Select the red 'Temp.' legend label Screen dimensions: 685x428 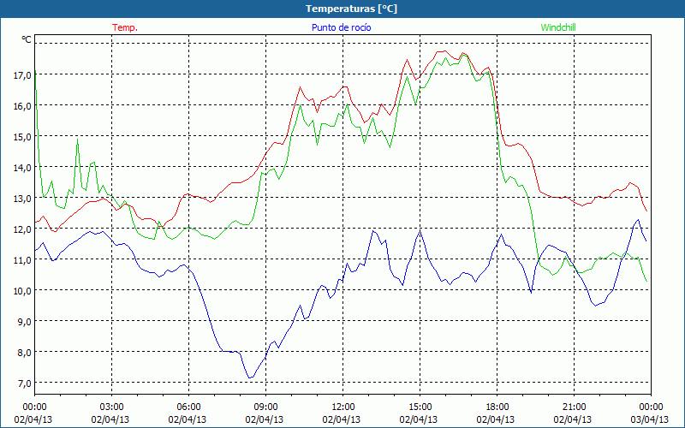point(125,27)
